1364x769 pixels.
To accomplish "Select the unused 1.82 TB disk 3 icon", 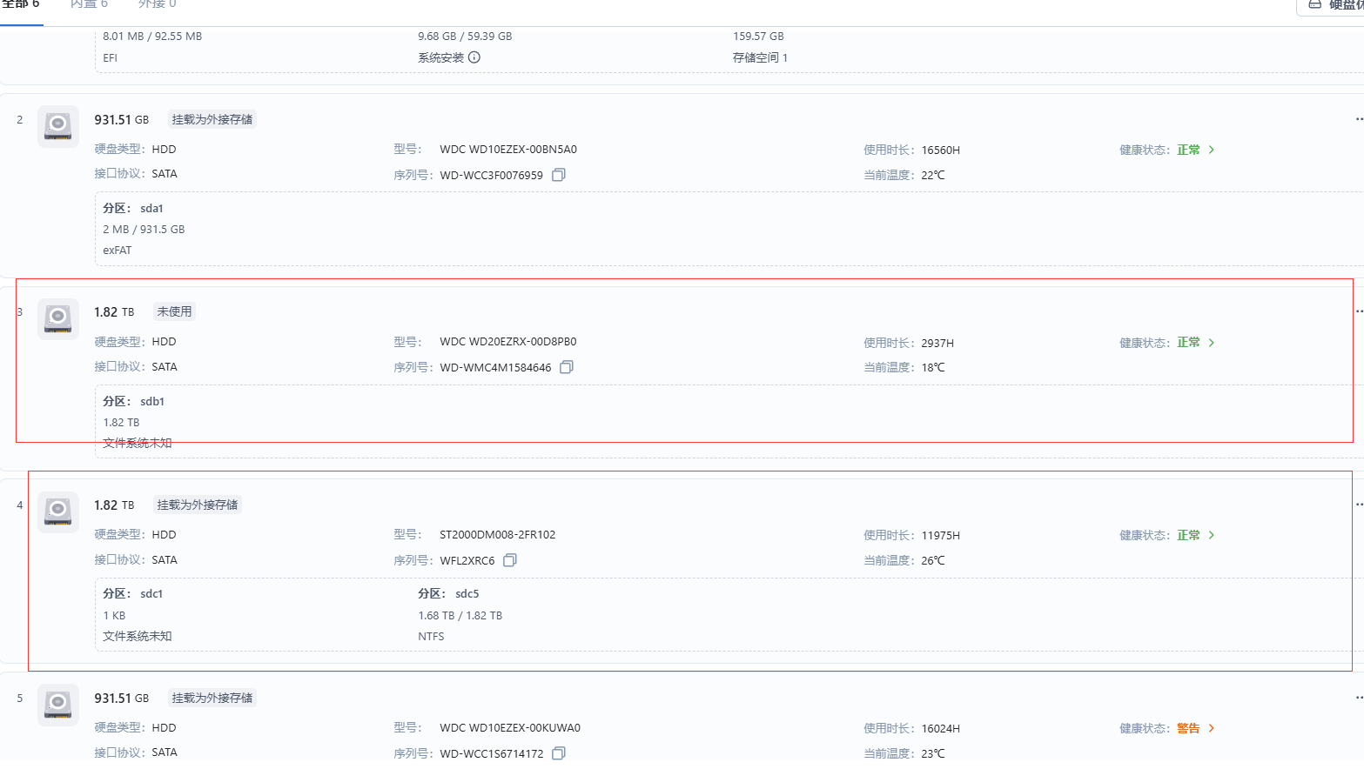I will coord(58,318).
